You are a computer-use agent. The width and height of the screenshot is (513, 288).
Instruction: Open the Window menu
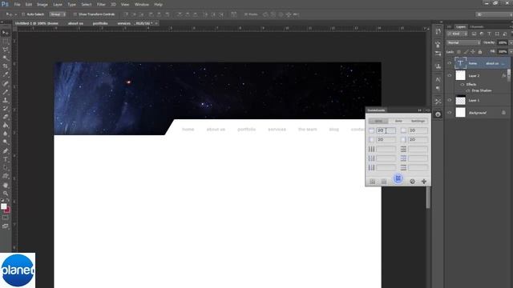[142, 5]
